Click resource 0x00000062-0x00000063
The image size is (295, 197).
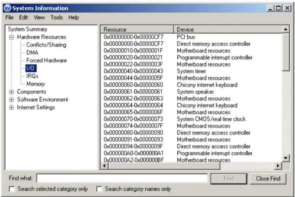pos(133,98)
